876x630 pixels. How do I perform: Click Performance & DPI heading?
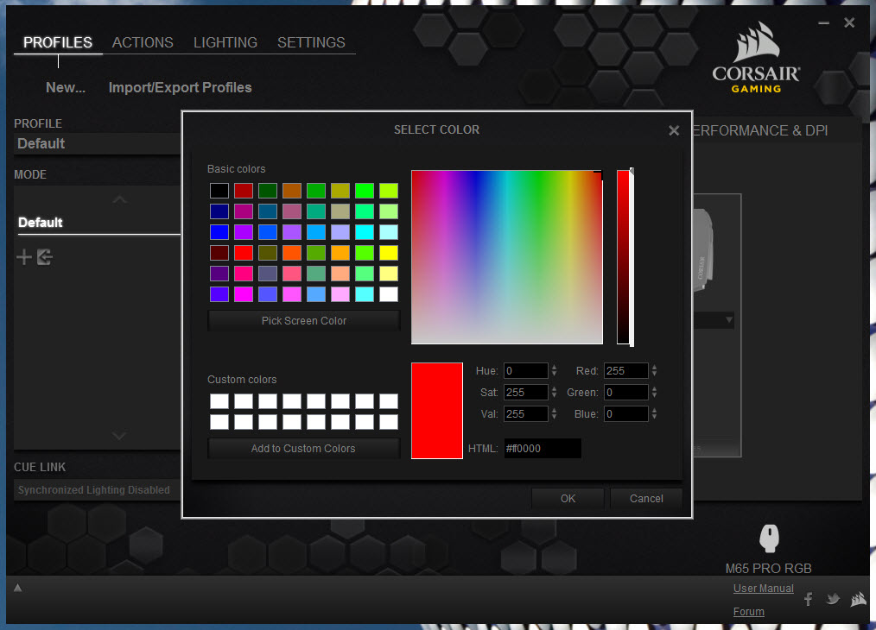(x=759, y=130)
